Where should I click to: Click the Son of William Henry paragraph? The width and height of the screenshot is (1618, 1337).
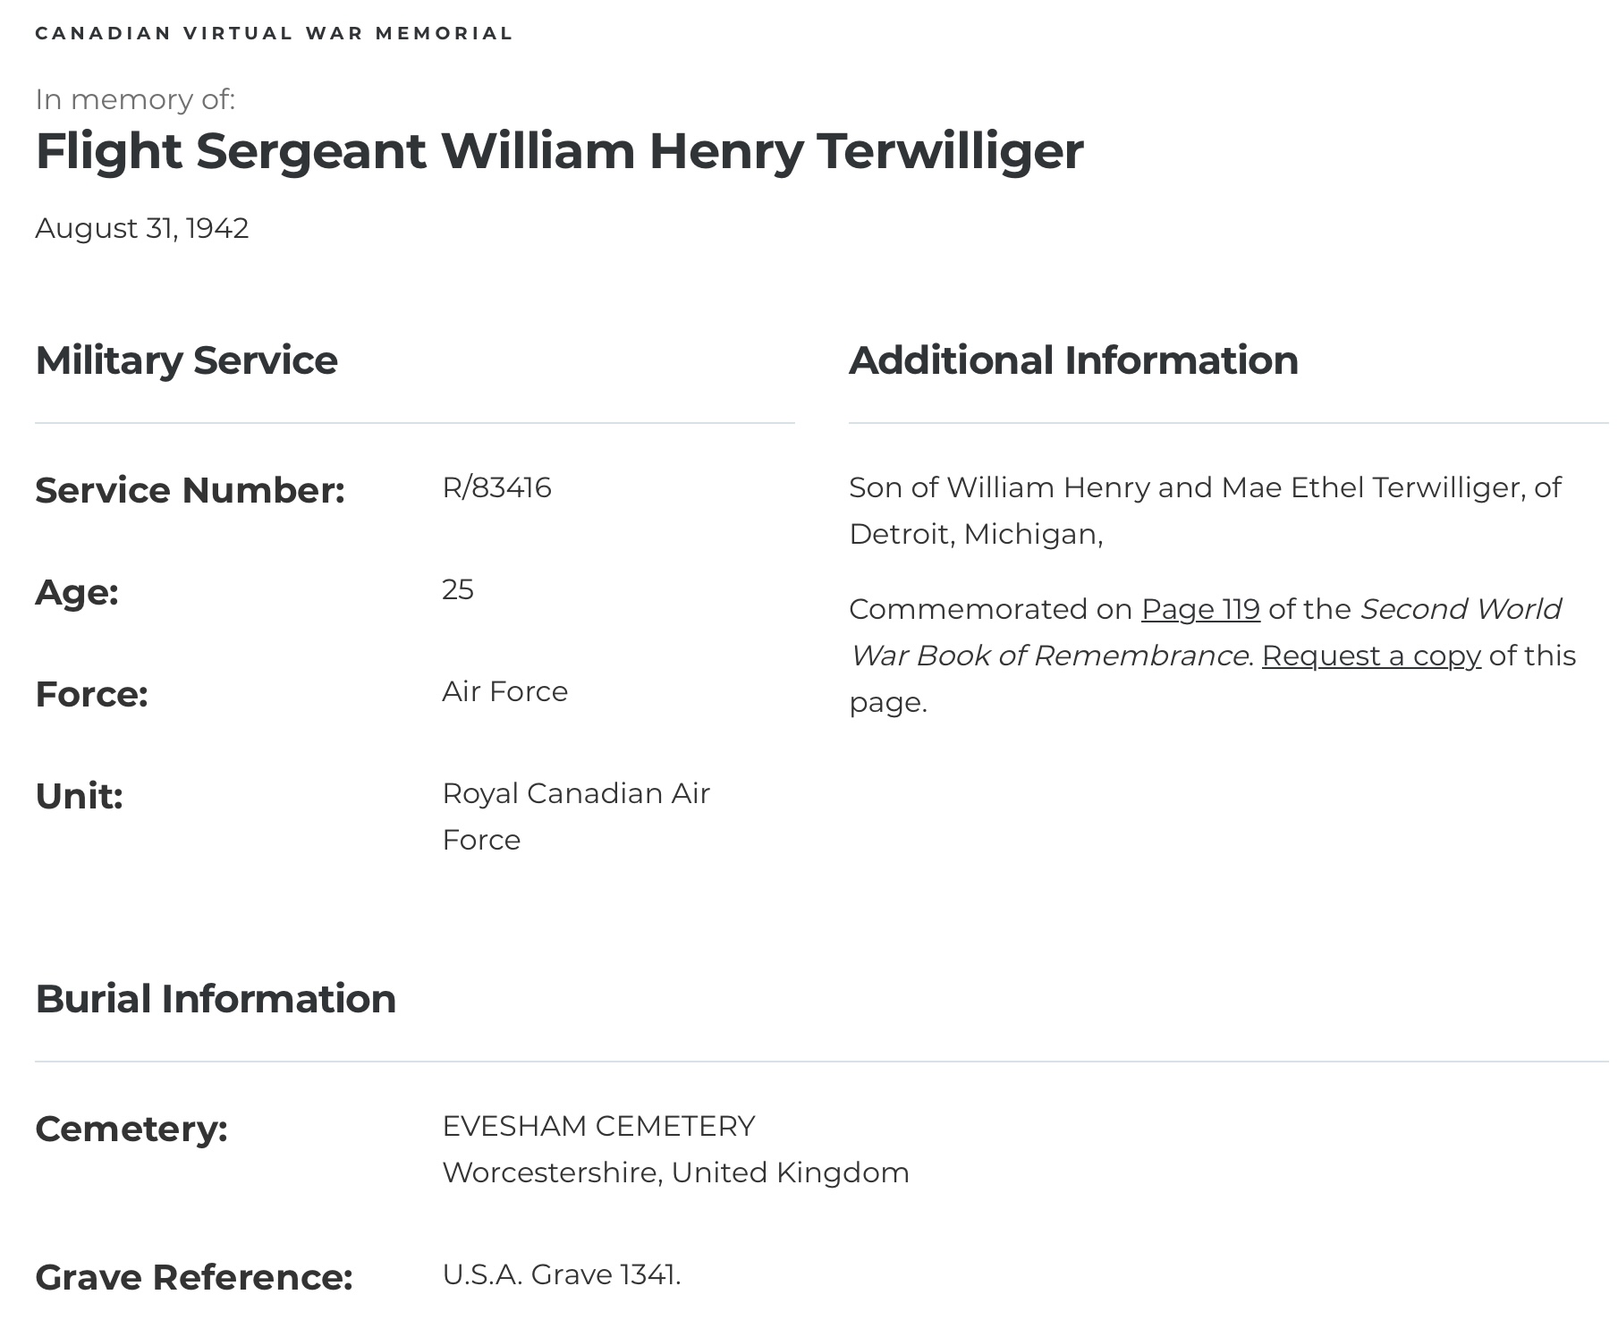point(1205,511)
